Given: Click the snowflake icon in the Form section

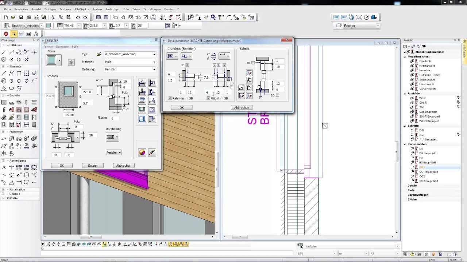Looking at the screenshot, I should (x=71, y=62).
